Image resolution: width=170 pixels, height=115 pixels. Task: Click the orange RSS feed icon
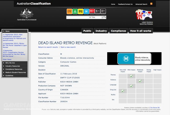(151, 4)
